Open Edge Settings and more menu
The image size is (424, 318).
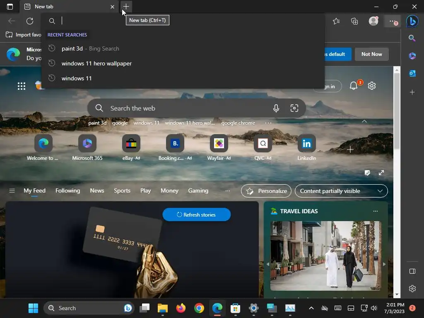pos(393,21)
